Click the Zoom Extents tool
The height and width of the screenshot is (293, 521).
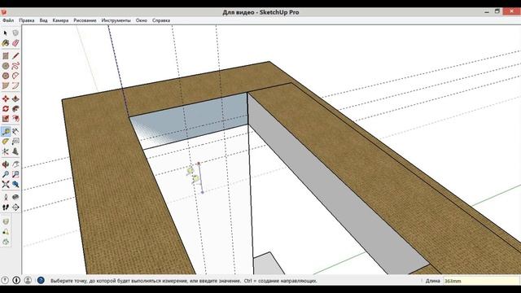coord(6,185)
